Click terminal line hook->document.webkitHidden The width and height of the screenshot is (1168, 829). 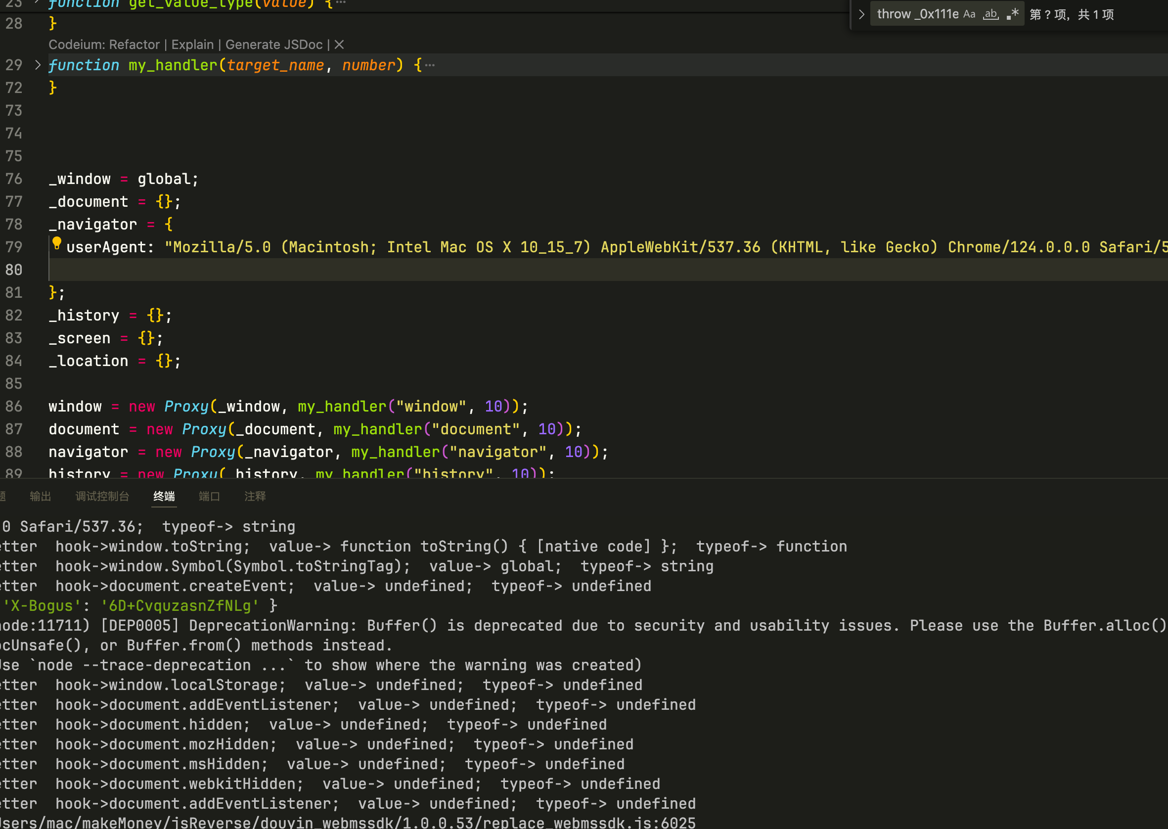point(330,784)
